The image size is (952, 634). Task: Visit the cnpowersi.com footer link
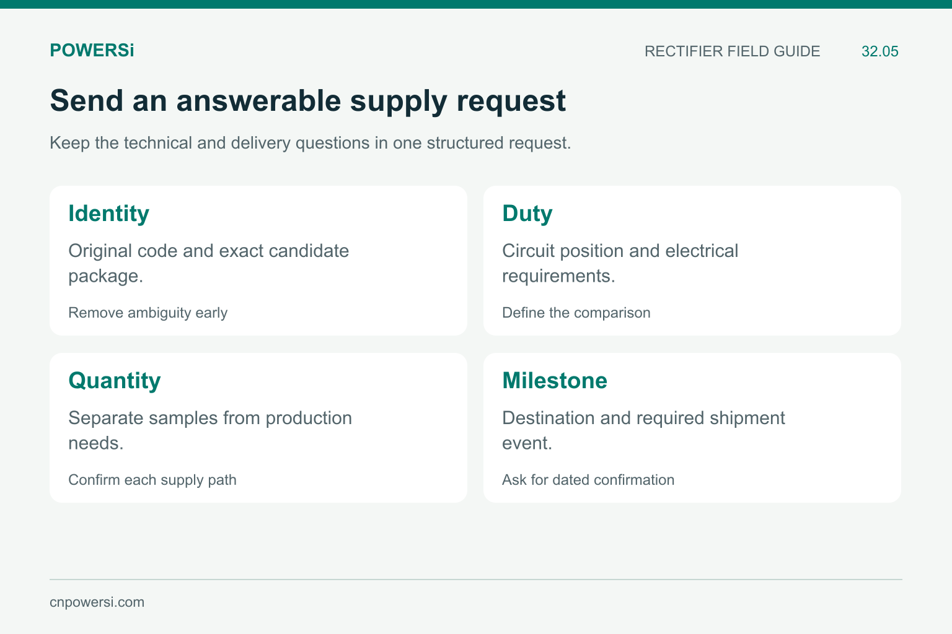(97, 602)
